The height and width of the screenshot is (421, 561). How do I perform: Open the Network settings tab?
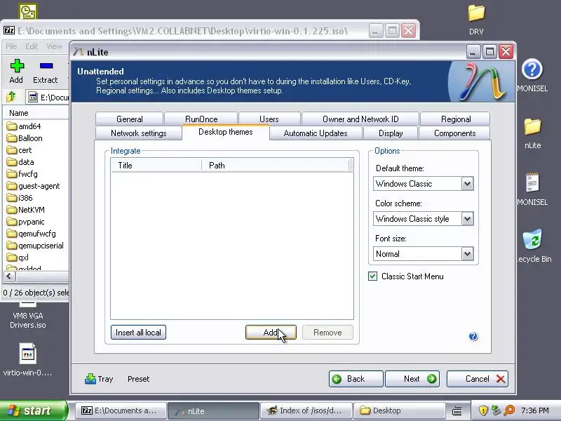[138, 133]
